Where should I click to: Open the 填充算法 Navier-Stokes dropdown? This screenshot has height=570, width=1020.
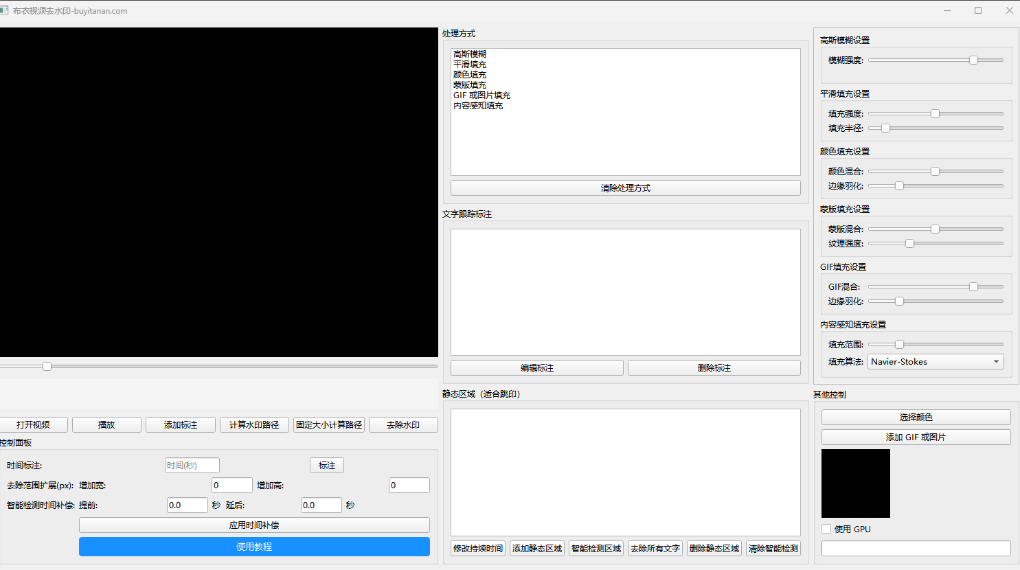tap(936, 362)
